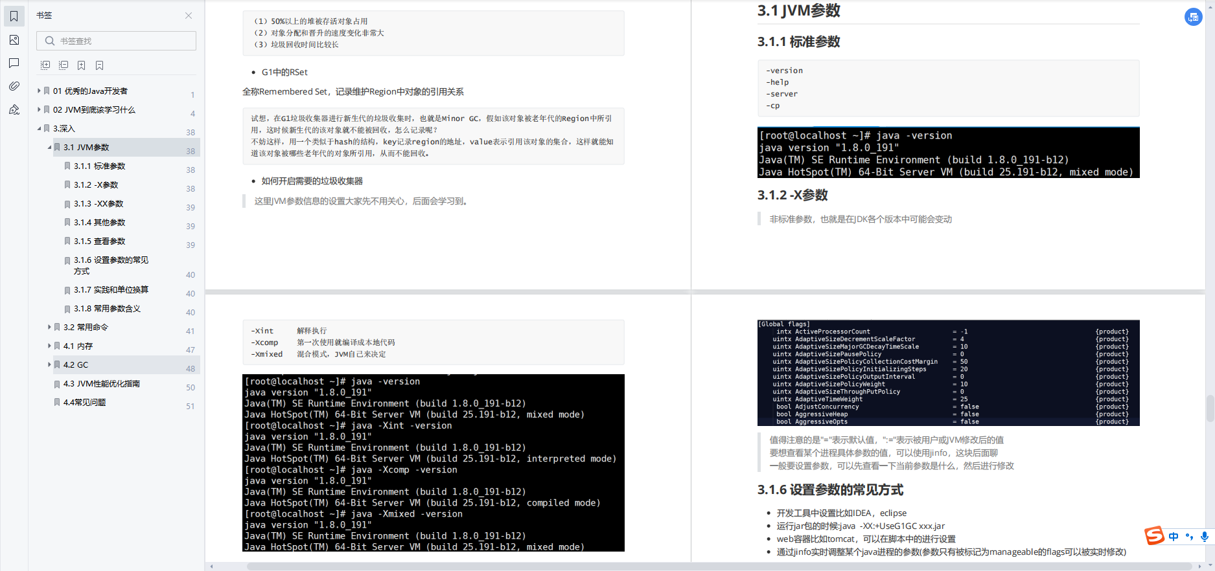Select the '4.1 内存' bookmark
1215x571 pixels.
click(x=78, y=346)
